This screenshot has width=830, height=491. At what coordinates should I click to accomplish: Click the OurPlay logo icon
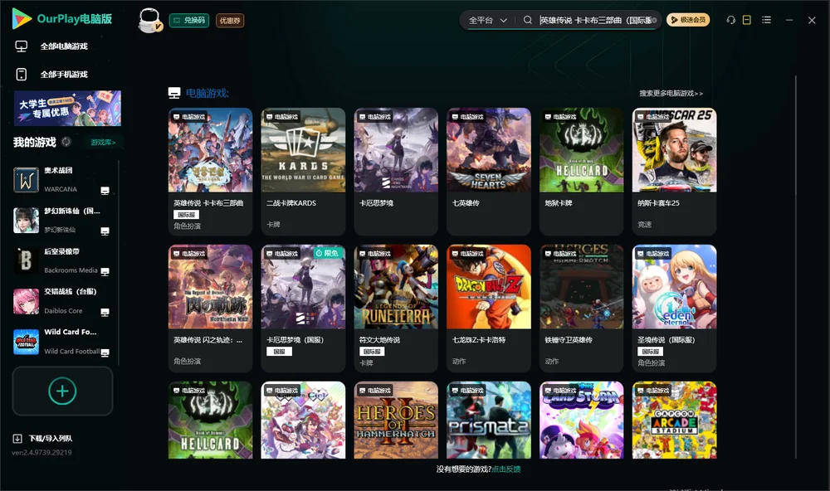(x=22, y=18)
